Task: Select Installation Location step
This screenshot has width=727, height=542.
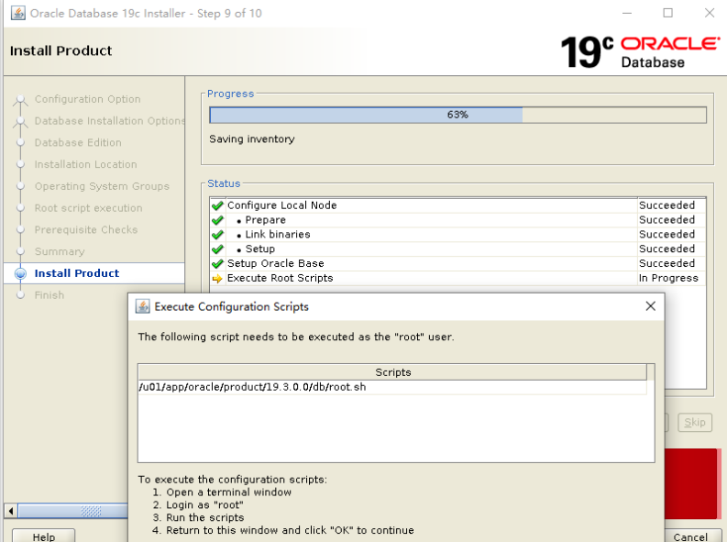Action: pos(86,164)
